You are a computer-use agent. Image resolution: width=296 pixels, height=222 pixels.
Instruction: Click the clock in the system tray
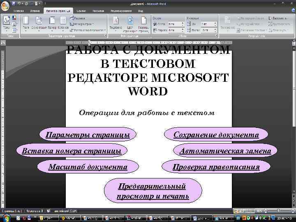pos(285,218)
